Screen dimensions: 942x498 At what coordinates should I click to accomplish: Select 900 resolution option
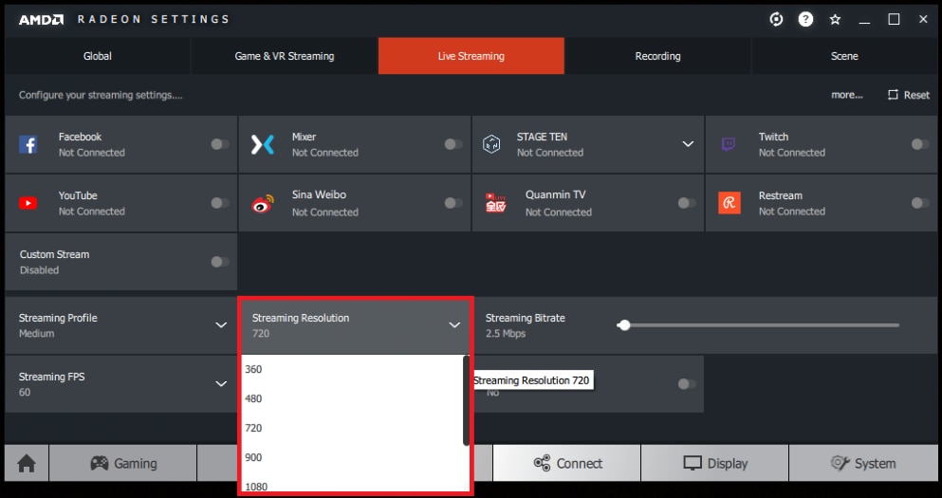(x=352, y=458)
